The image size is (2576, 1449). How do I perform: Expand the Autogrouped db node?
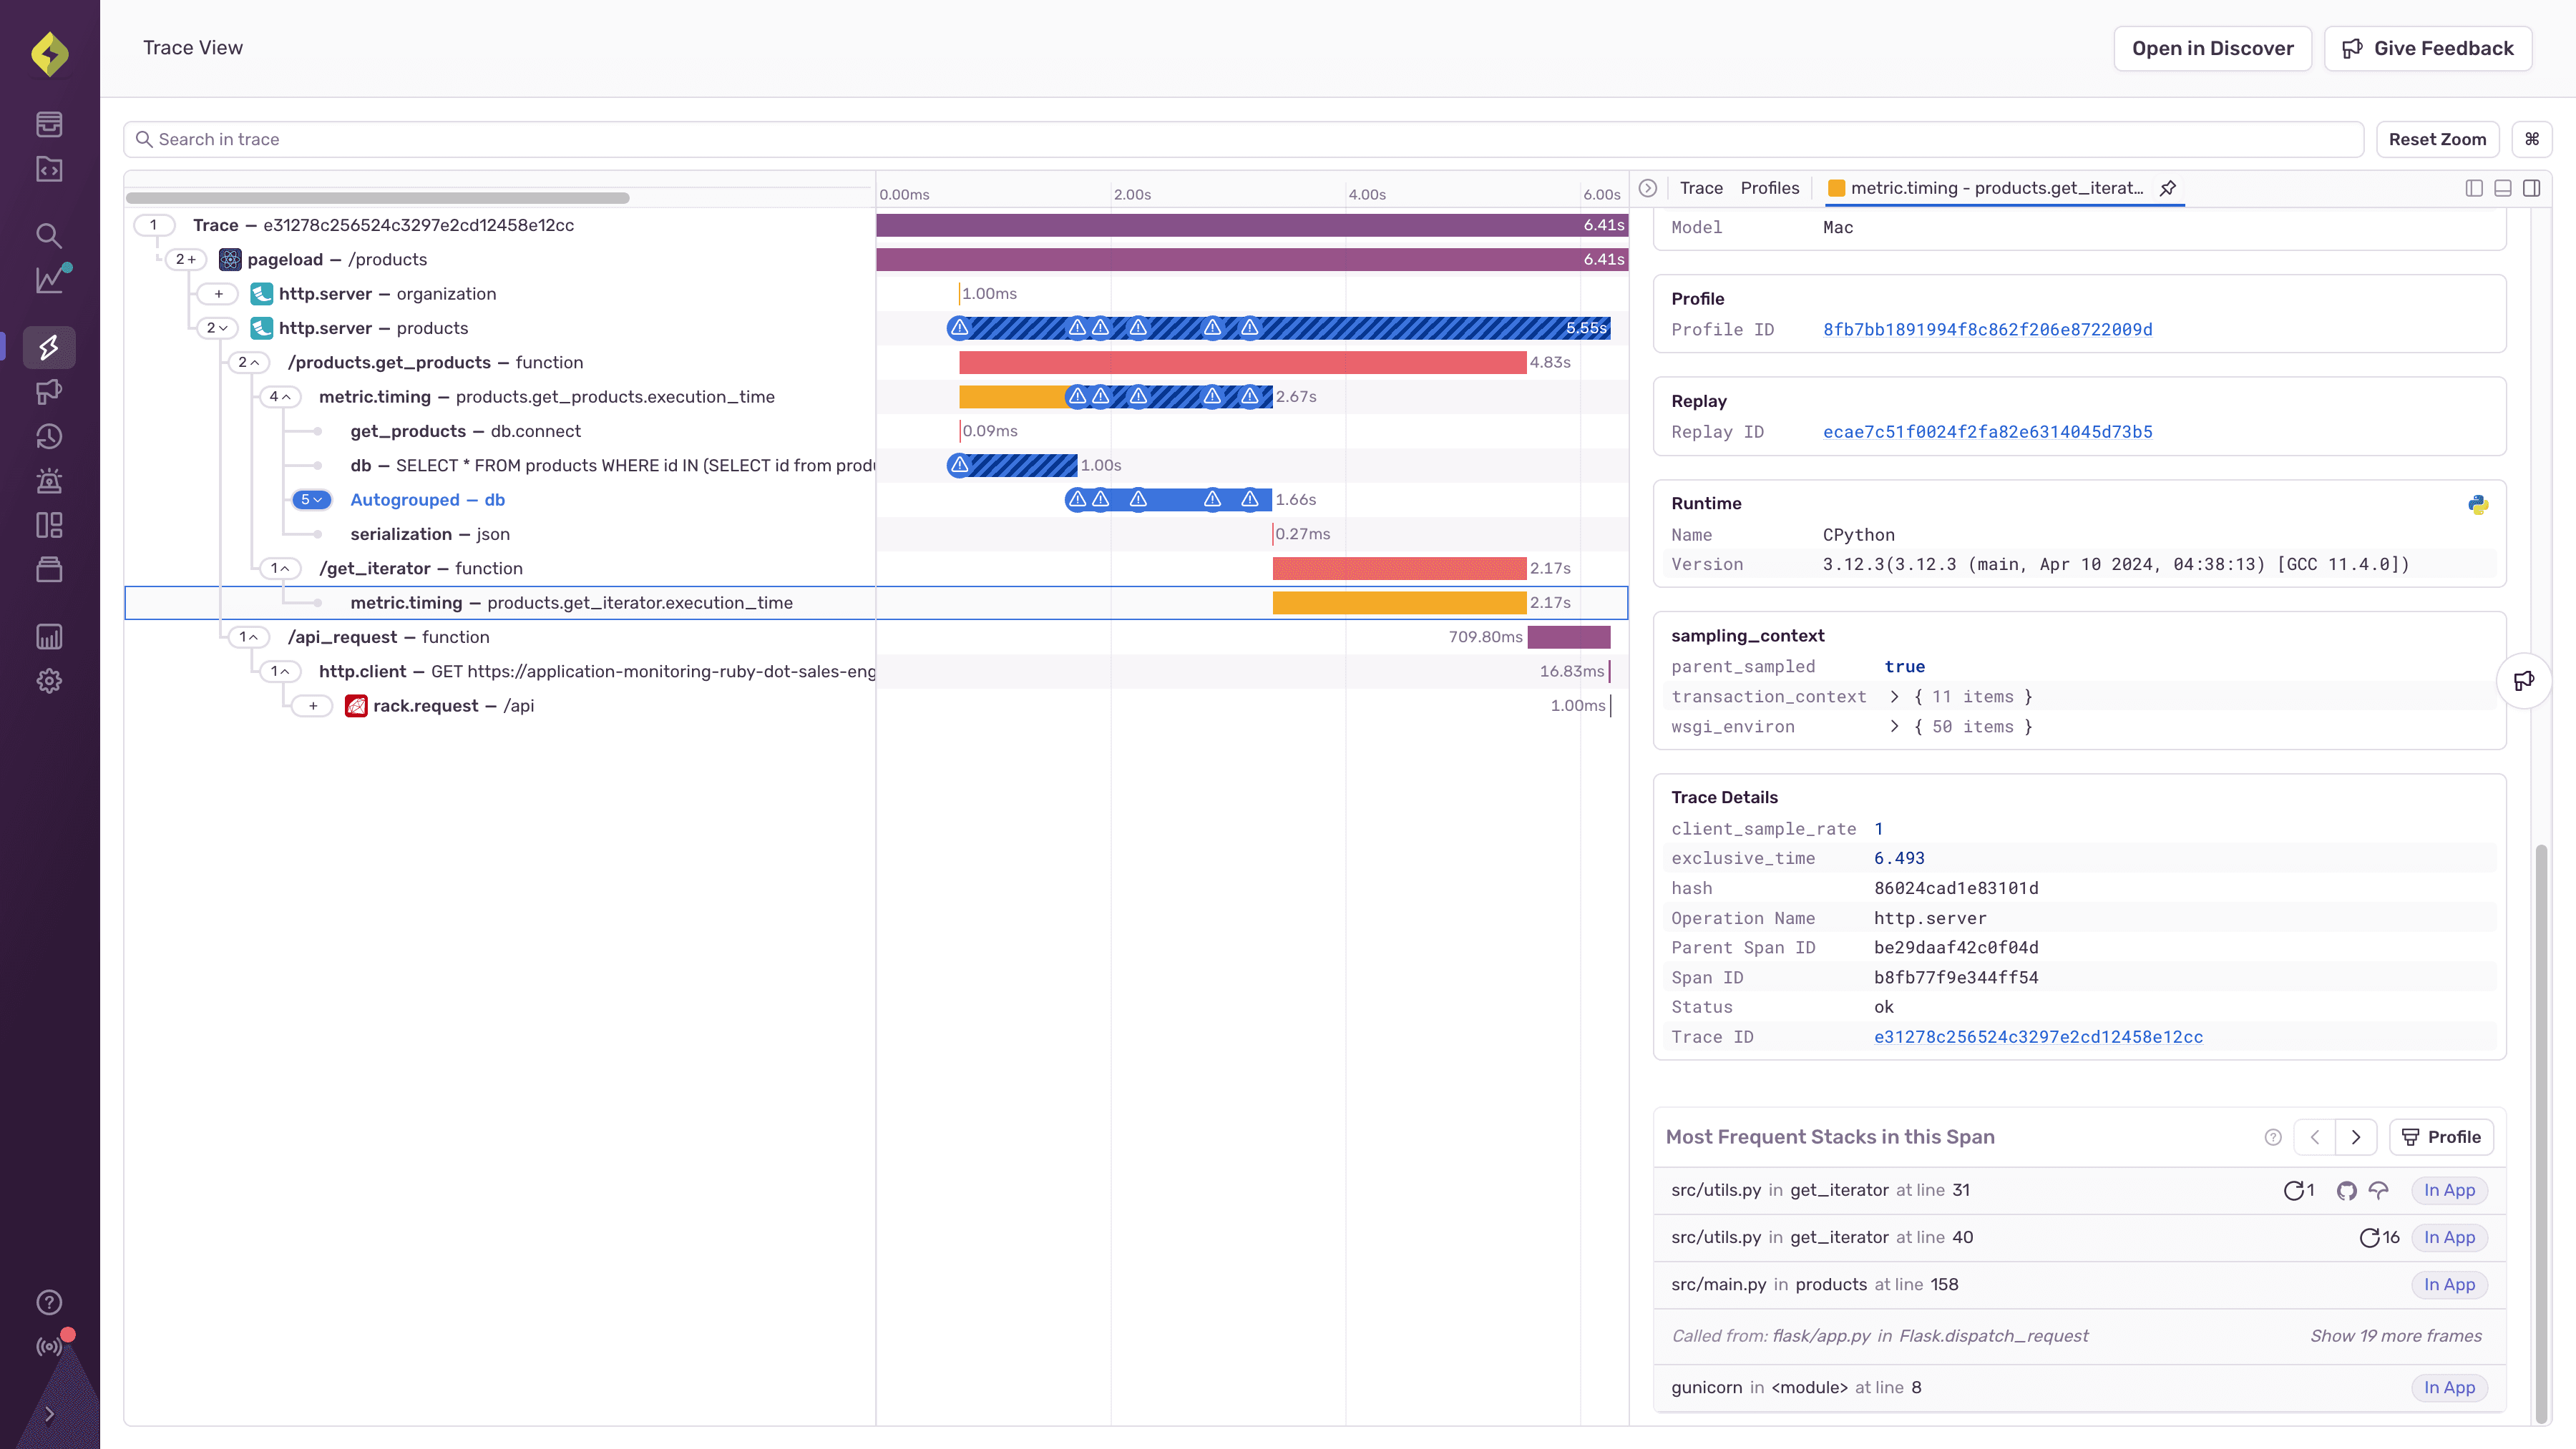311,499
